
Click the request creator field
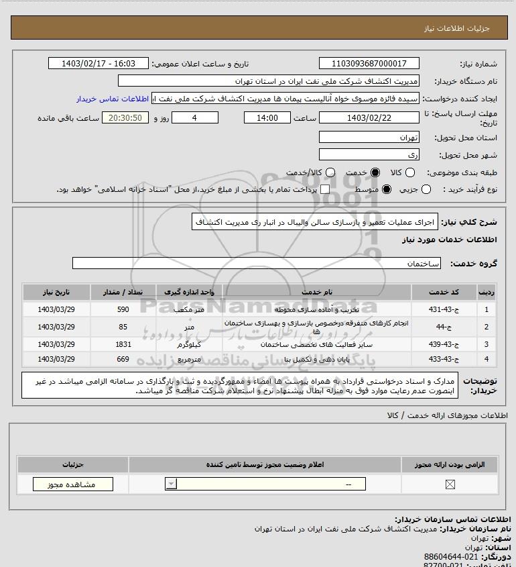pyautogui.click(x=285, y=99)
